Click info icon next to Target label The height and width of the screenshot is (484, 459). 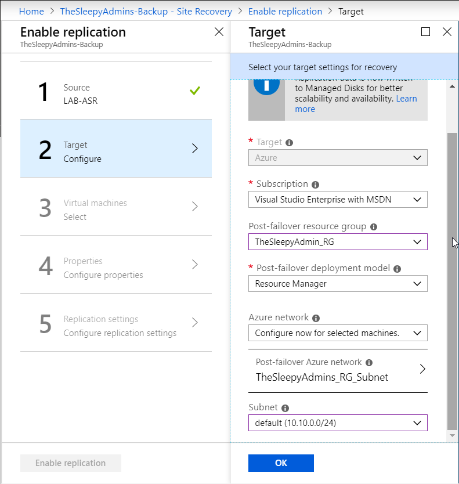pos(290,142)
